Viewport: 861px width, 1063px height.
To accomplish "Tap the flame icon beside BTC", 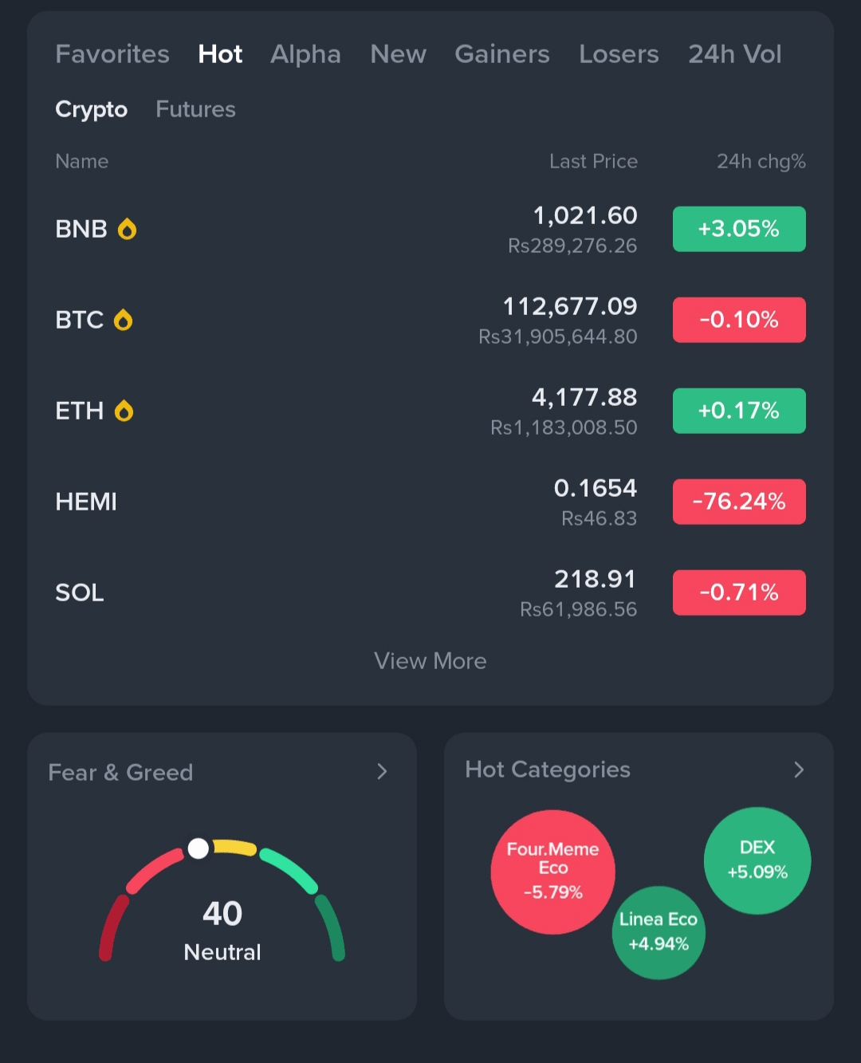I will pos(123,321).
